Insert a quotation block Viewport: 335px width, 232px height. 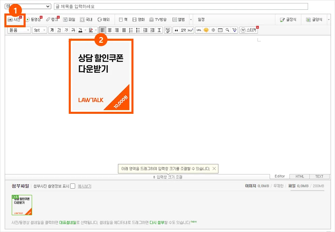pos(176,30)
